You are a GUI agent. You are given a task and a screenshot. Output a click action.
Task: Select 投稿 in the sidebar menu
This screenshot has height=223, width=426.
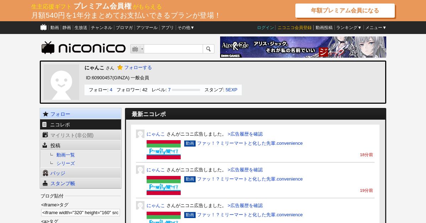click(x=81, y=145)
